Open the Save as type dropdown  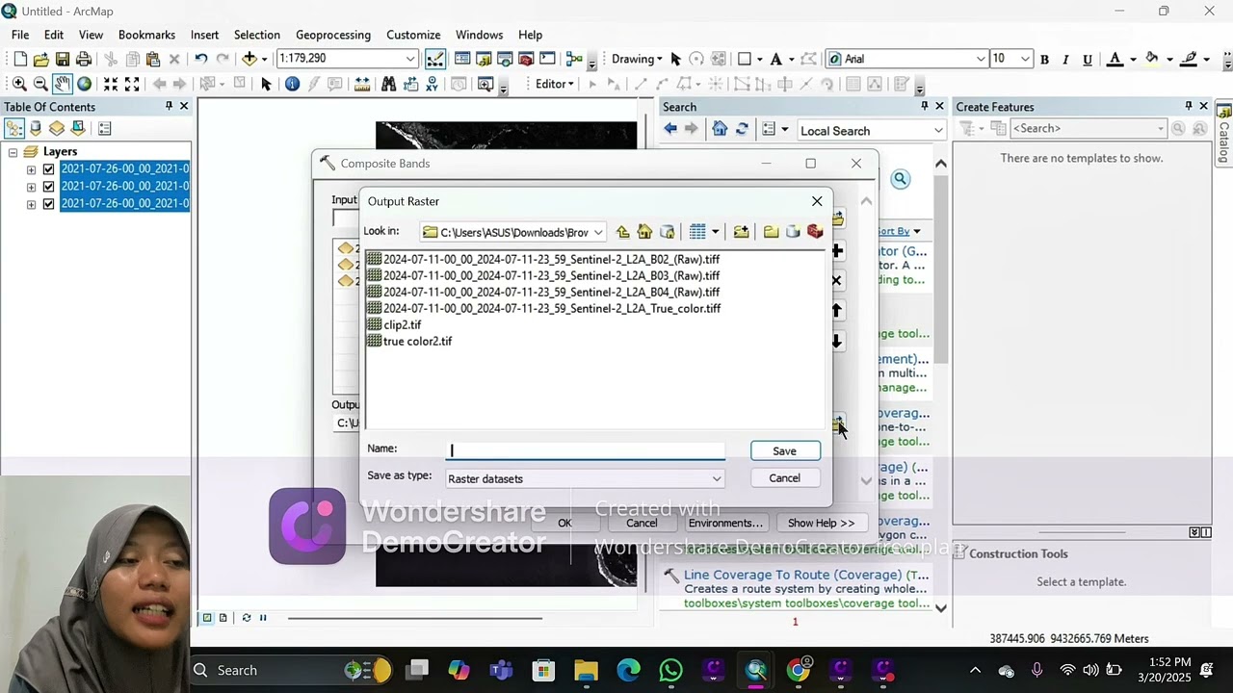pyautogui.click(x=717, y=478)
